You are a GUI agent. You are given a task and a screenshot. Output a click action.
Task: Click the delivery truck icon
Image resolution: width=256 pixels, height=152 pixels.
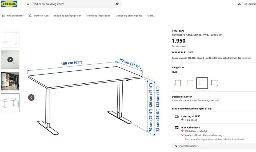click(x=177, y=116)
